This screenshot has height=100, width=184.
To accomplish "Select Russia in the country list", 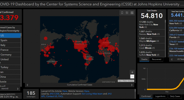I will point(10,81).
